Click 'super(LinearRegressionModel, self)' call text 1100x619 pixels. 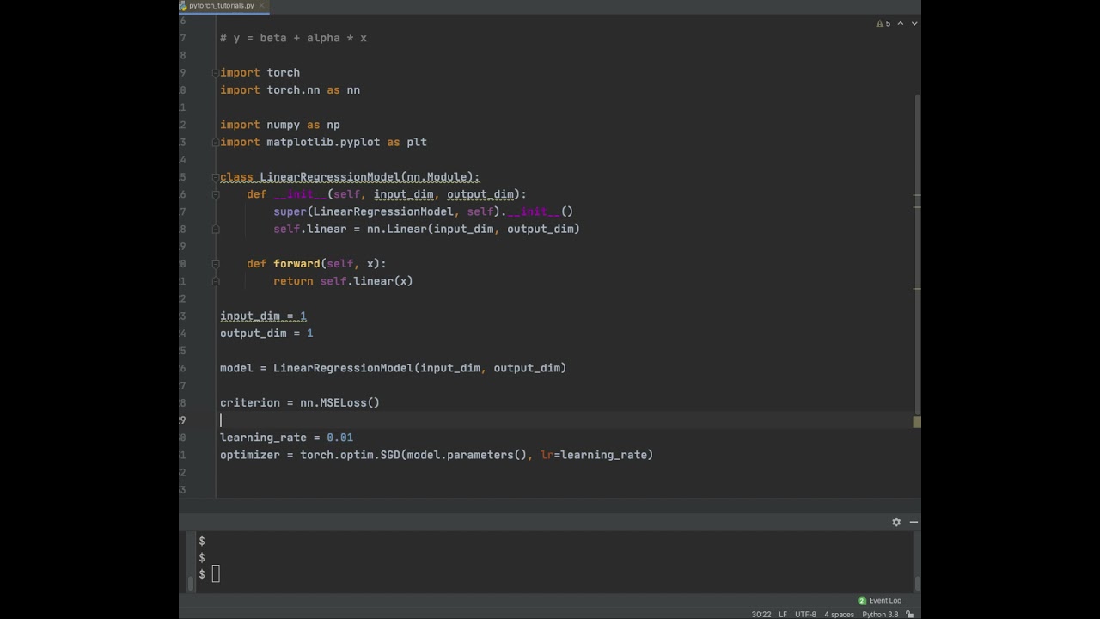[x=387, y=211]
